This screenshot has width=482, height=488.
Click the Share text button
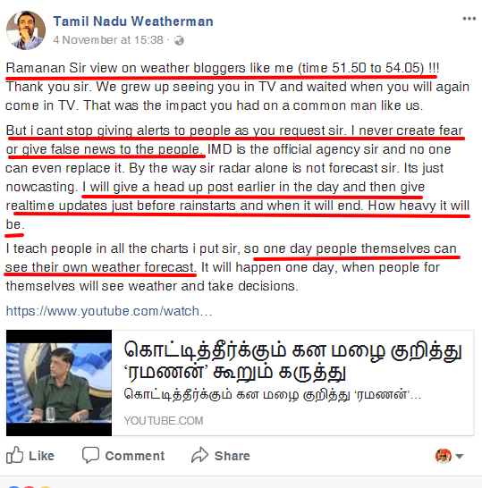tap(232, 456)
